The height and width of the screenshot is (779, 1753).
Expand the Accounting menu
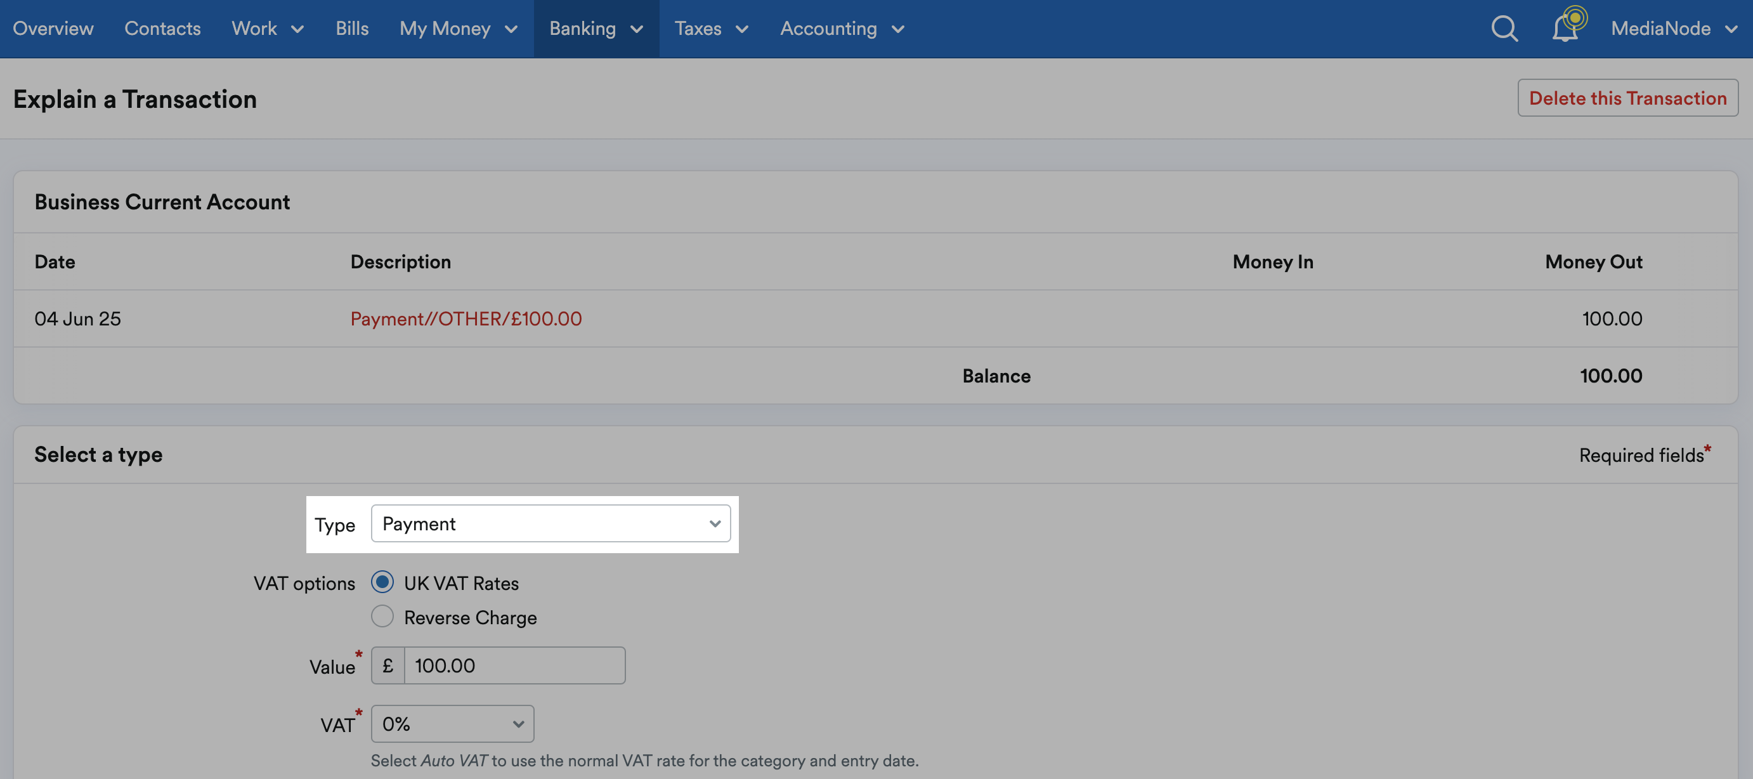pyautogui.click(x=842, y=29)
